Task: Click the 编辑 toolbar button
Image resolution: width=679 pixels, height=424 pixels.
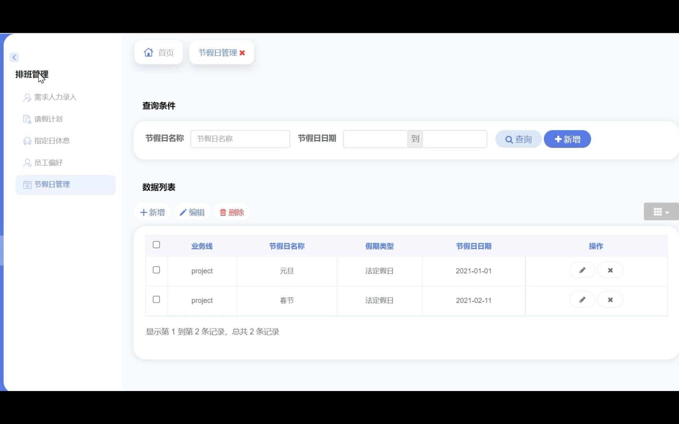Action: pos(192,212)
